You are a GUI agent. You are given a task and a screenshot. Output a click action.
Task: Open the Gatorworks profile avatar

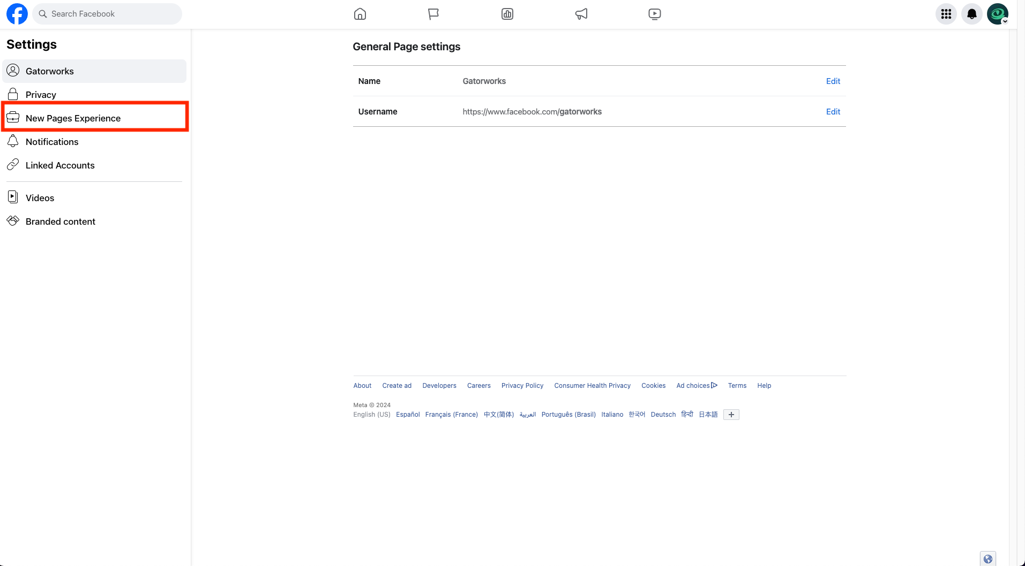[x=997, y=13]
